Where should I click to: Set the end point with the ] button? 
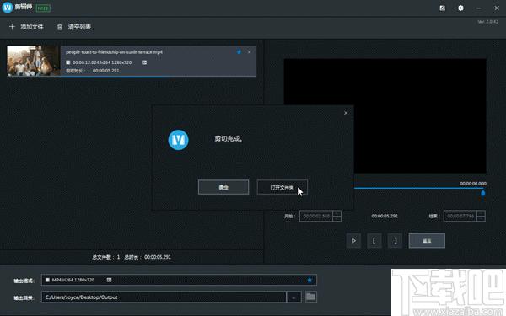click(395, 241)
